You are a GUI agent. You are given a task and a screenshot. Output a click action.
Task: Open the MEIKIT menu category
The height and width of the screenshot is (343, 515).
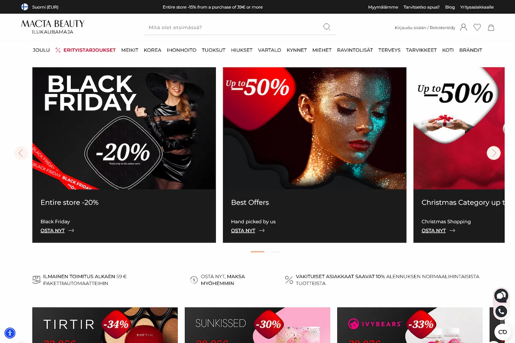130,50
